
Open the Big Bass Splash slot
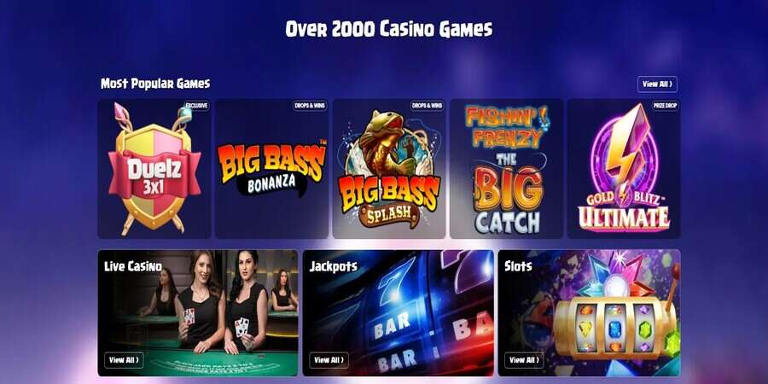(x=389, y=168)
